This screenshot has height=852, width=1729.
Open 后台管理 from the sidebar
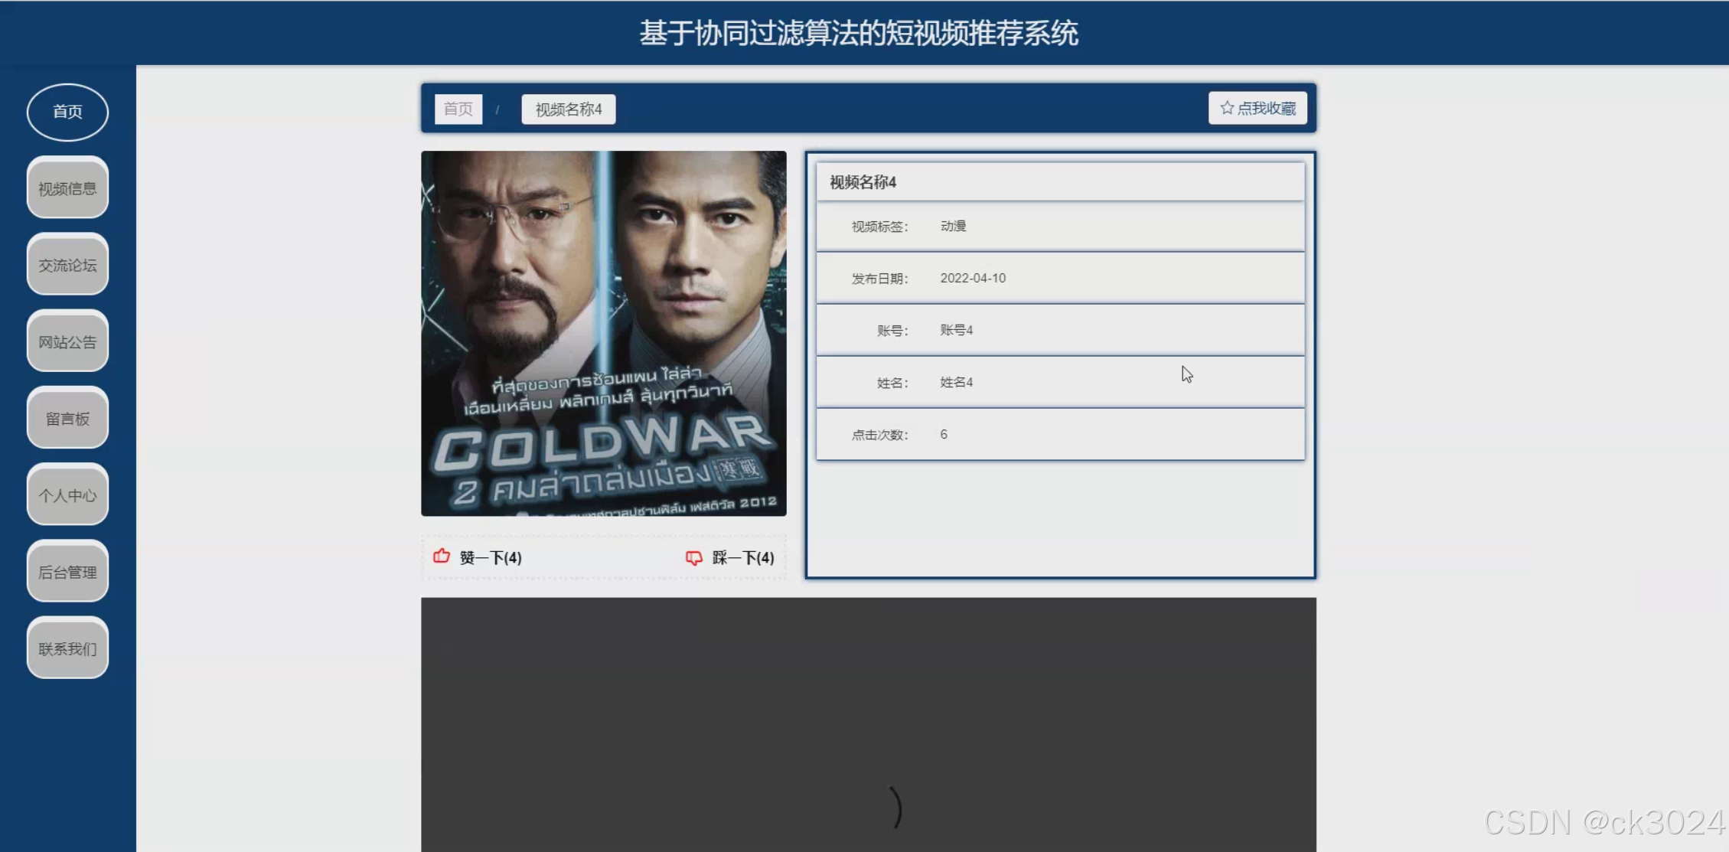pos(67,571)
